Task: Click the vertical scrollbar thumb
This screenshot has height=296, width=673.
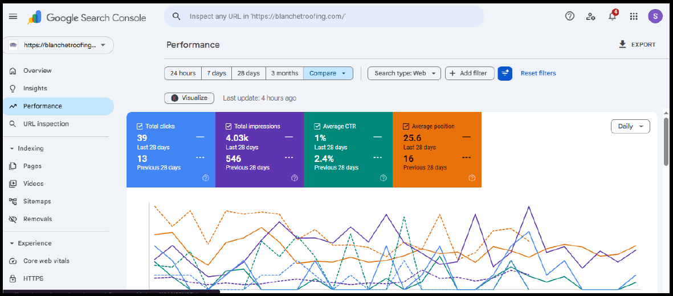Action: (x=666, y=141)
